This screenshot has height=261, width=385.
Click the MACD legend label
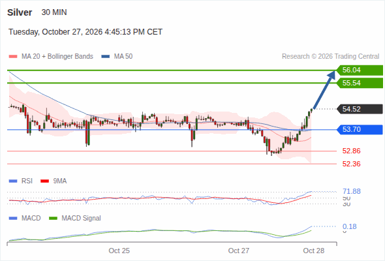31,219
